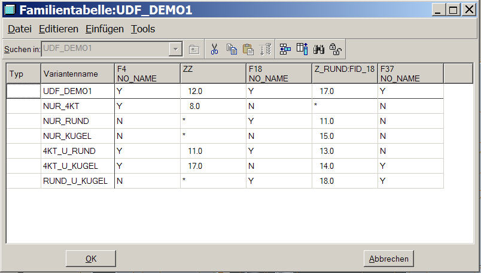Click the Z_RUND value 14.0 cell

click(345, 166)
